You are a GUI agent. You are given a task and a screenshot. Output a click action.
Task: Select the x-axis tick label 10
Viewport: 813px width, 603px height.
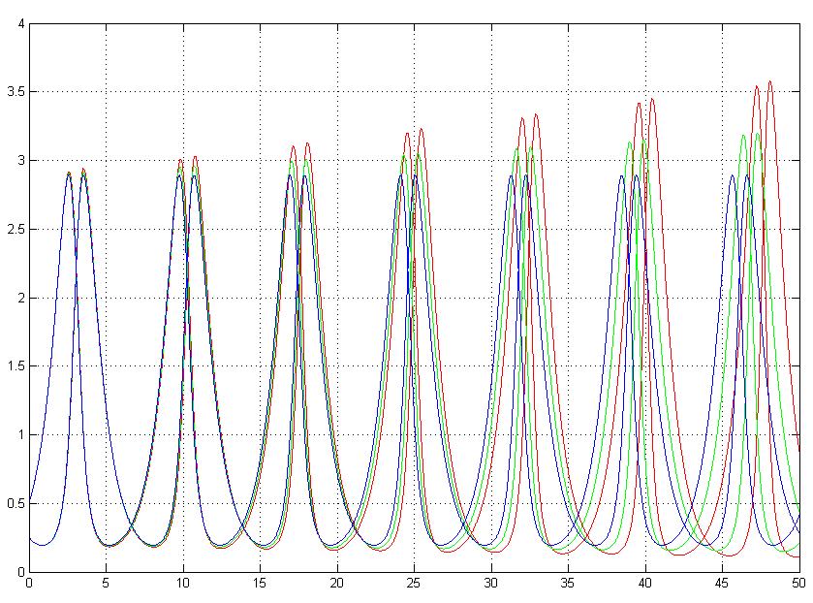[x=182, y=585]
